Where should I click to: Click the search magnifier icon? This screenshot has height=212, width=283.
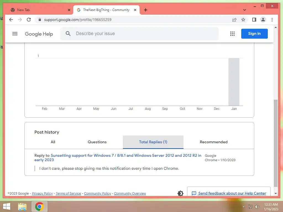[x=68, y=33]
